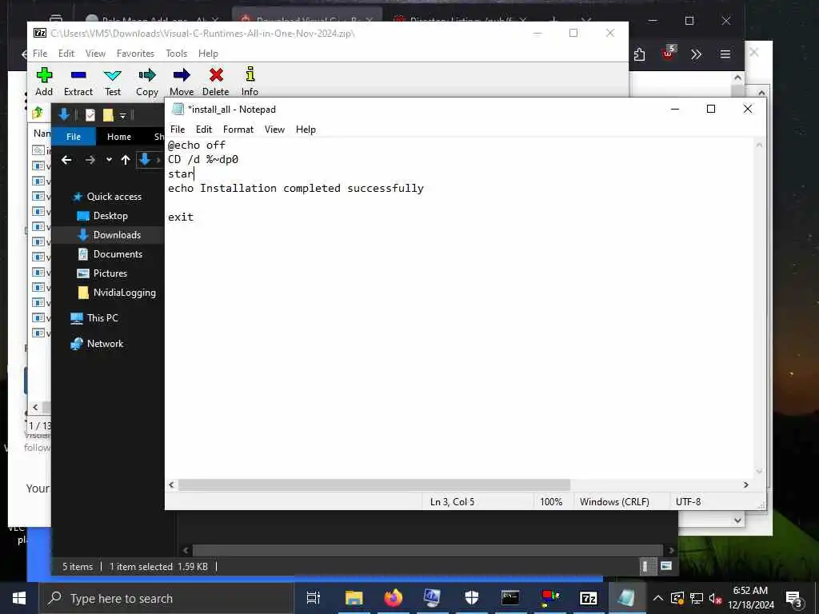
Task: Click the uBlock Origin shield icon
Action: pyautogui.click(x=668, y=54)
